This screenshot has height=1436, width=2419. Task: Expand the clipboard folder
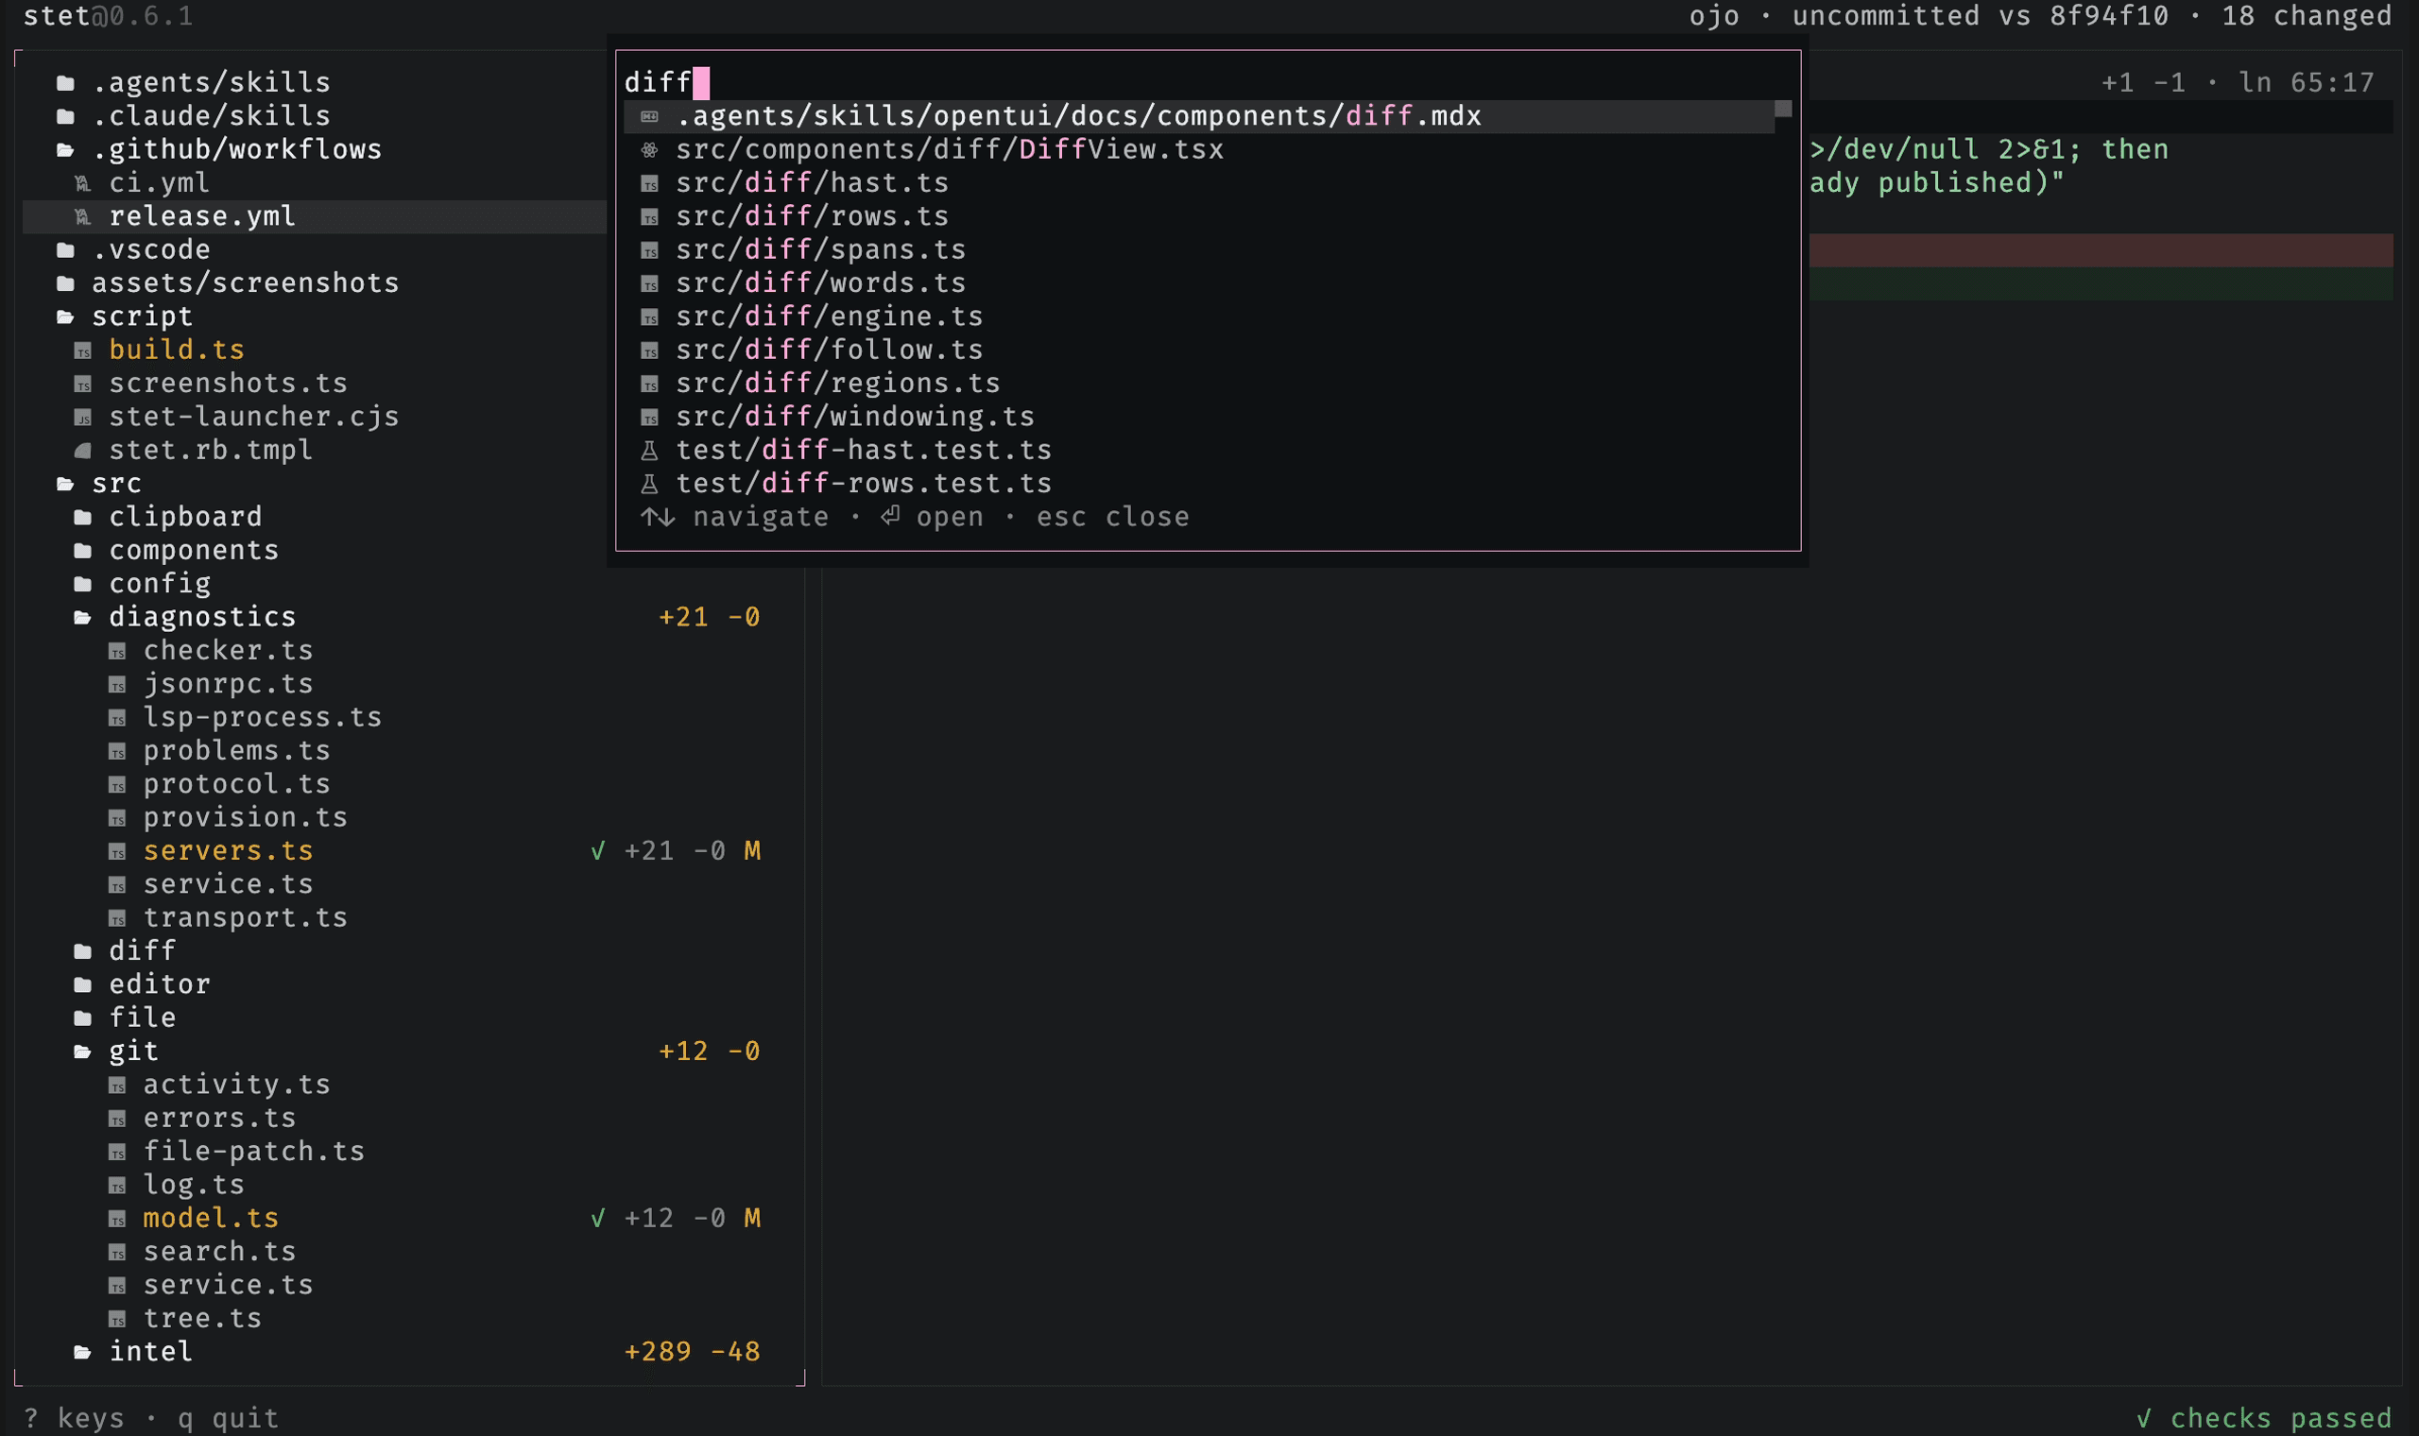click(83, 518)
